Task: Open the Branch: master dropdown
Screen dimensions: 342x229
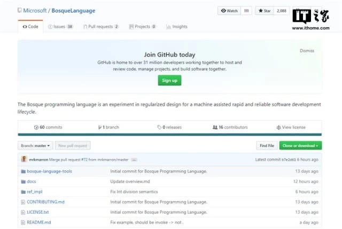Action: tap(36, 145)
